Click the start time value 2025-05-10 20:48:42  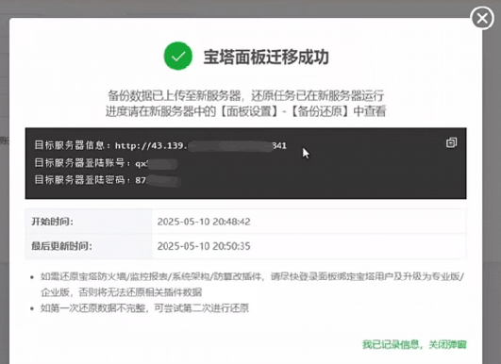(x=204, y=222)
